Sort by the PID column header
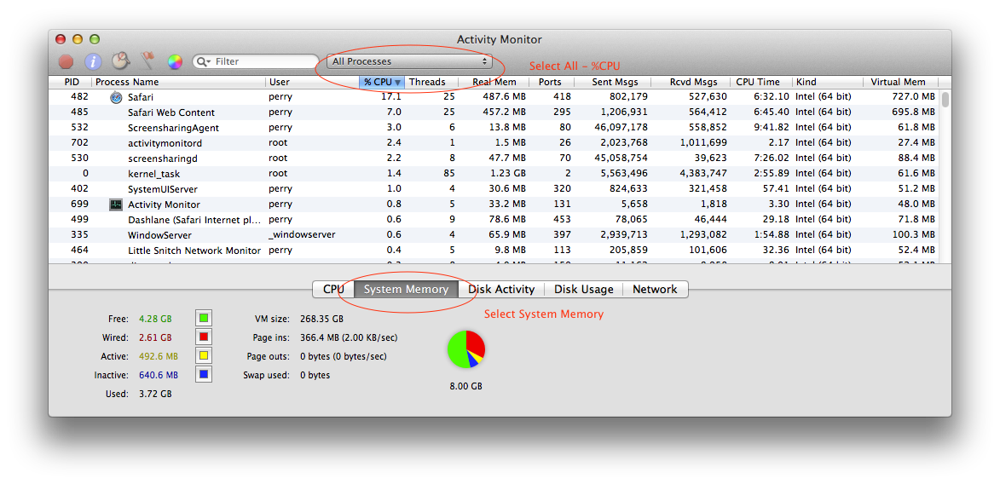The width and height of the screenshot is (1000, 484). point(71,83)
